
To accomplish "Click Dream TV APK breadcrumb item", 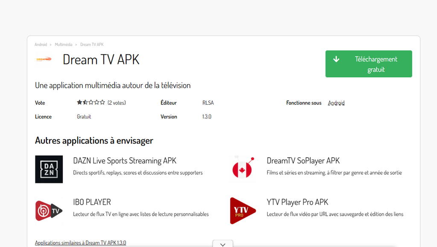I will tap(92, 44).
